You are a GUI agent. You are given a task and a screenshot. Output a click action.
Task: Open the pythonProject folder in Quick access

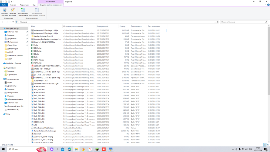pyautogui.click(x=13, y=49)
